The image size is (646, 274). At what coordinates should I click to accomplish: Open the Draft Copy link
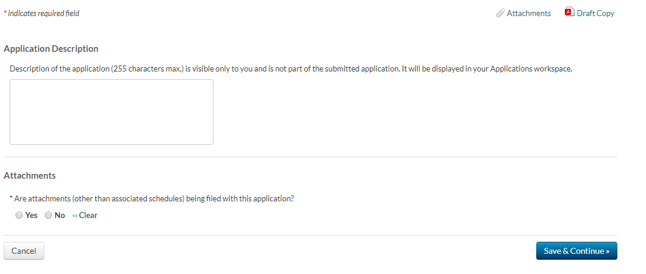point(595,13)
